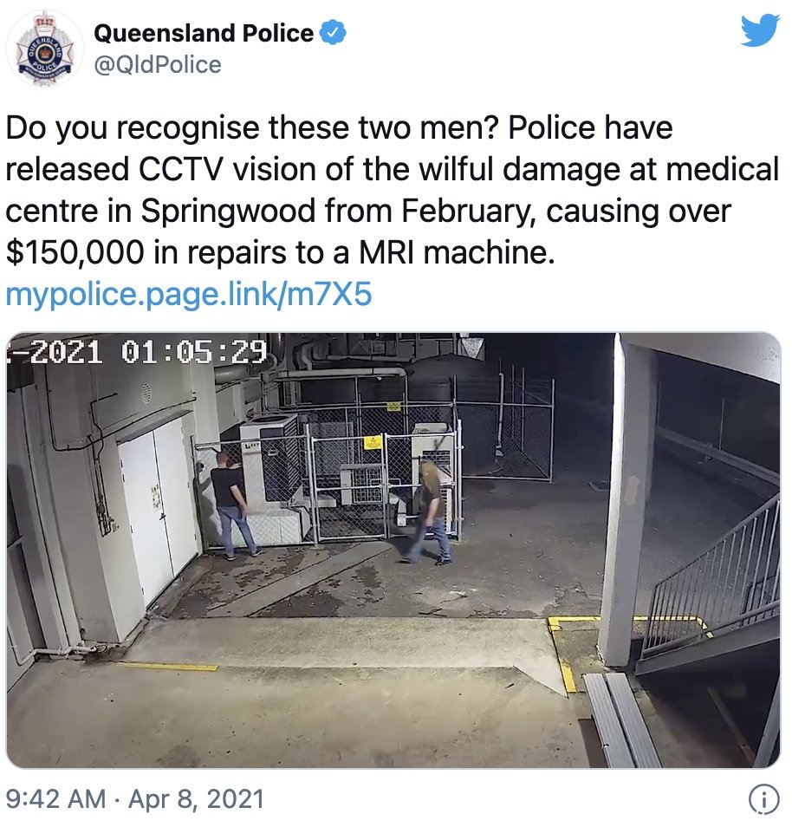The height and width of the screenshot is (827, 792).
Task: Follow the mypolice.page.link/m7X5 link
Action: (x=189, y=294)
